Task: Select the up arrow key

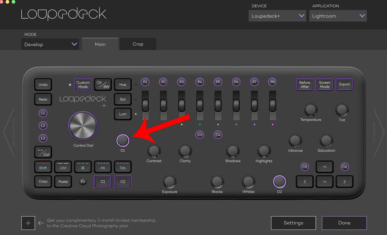Action: pos(325,167)
